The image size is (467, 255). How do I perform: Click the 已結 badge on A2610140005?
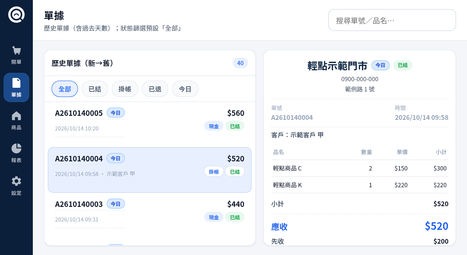pos(235,126)
